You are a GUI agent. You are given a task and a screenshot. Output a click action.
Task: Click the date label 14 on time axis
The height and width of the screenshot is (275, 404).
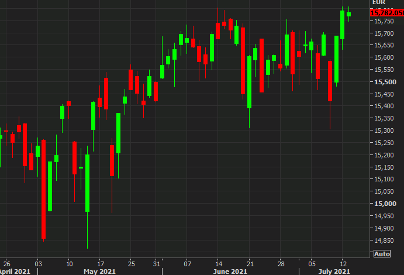[219, 264]
